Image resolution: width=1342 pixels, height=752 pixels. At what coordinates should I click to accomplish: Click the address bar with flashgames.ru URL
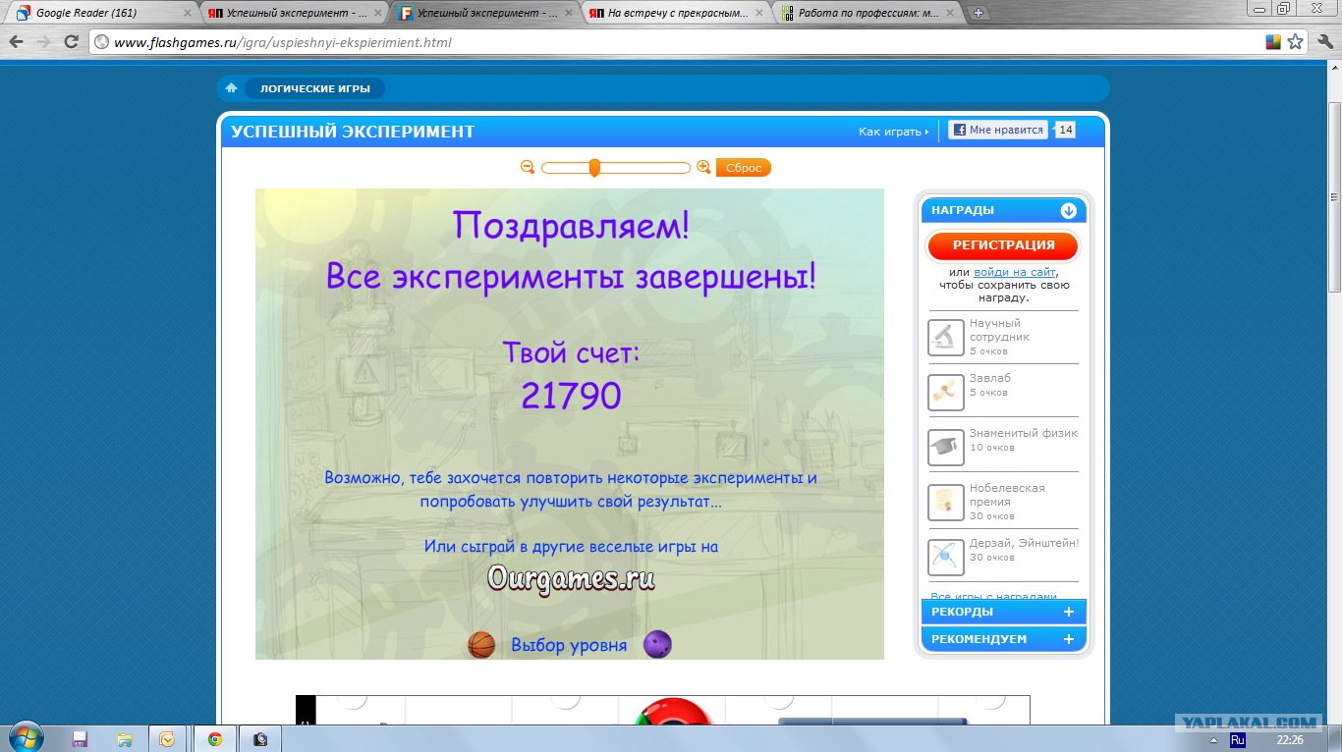678,42
